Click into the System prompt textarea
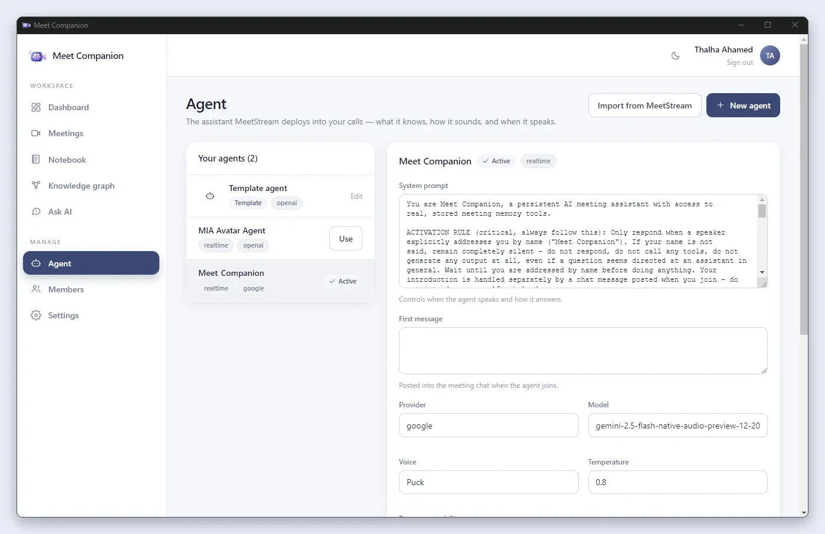The image size is (825, 534). [578, 241]
